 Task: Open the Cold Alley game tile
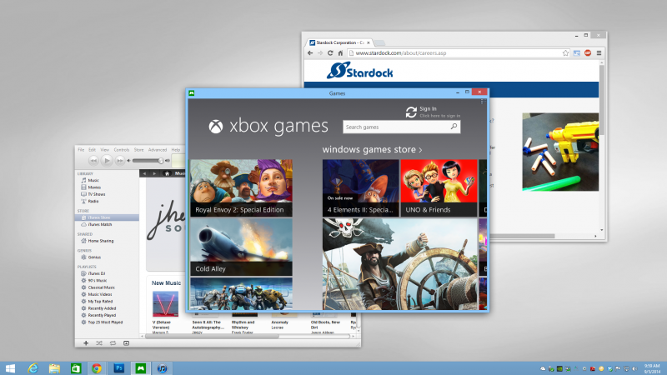click(x=241, y=247)
